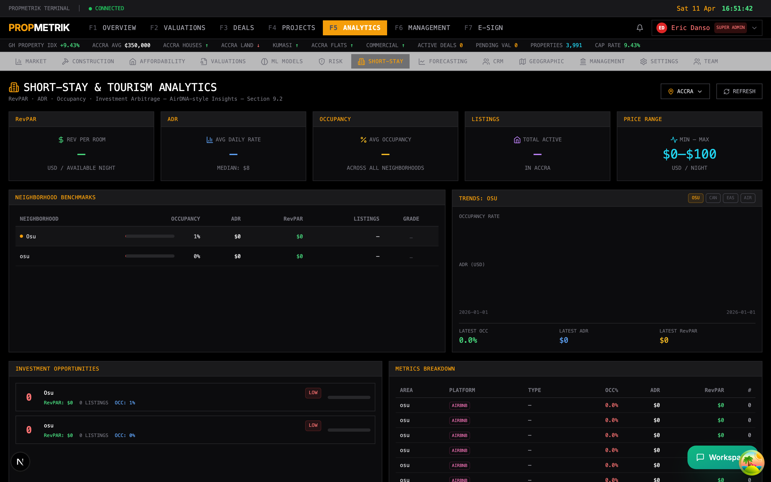Go to F2 Valuations

[x=178, y=28]
